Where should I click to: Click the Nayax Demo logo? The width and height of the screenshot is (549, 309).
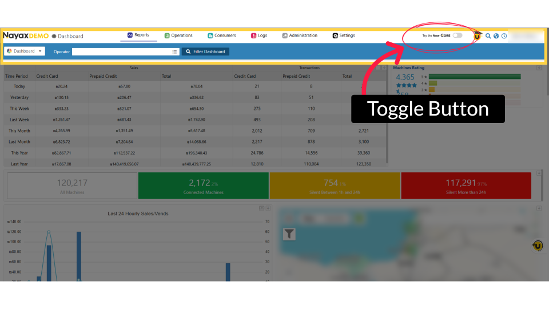26,35
